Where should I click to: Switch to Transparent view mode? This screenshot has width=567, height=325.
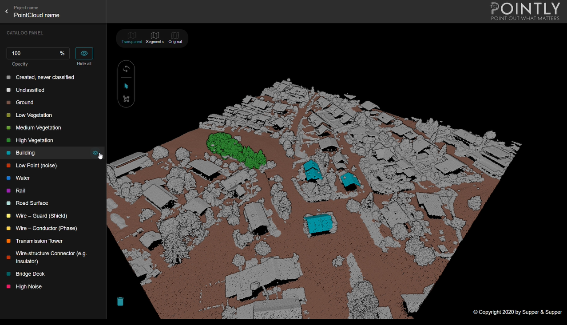131,38
